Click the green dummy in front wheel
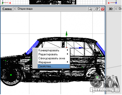 (11, 75)
